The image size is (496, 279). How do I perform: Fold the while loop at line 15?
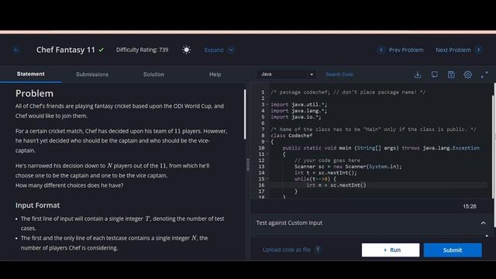(x=267, y=179)
